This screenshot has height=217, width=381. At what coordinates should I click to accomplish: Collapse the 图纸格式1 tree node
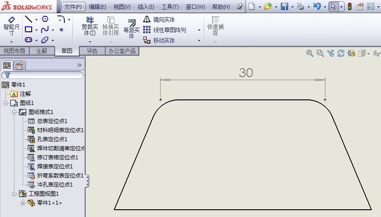coord(14,112)
